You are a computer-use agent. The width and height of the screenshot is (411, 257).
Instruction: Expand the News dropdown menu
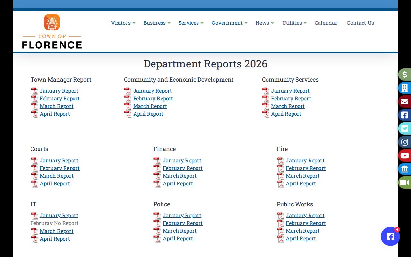(x=265, y=23)
